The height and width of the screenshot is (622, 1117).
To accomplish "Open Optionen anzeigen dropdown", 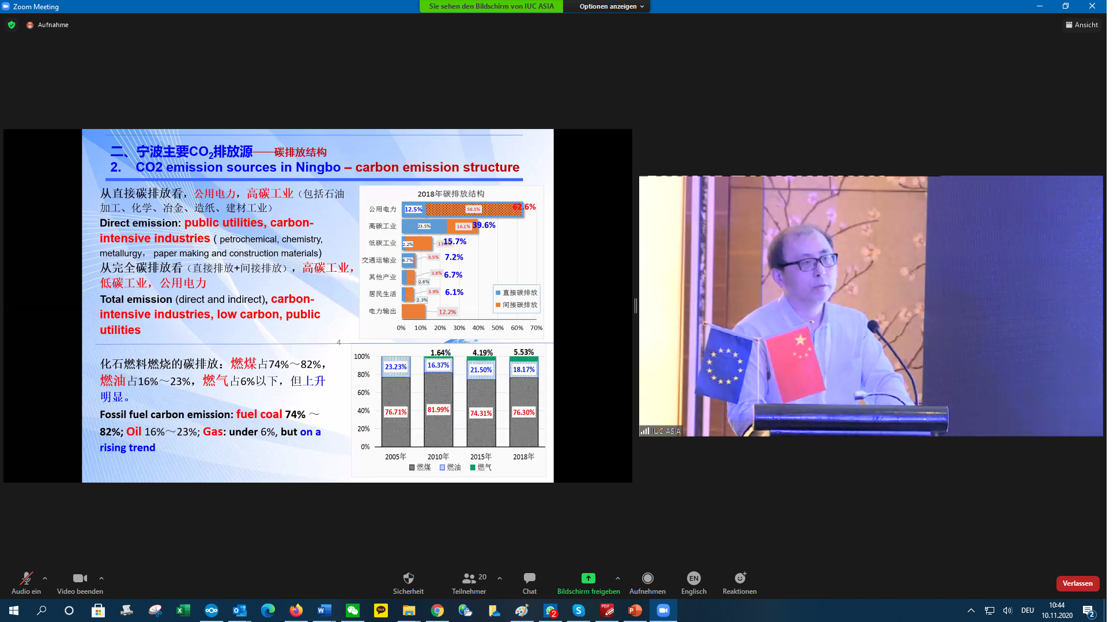I will tap(611, 6).
